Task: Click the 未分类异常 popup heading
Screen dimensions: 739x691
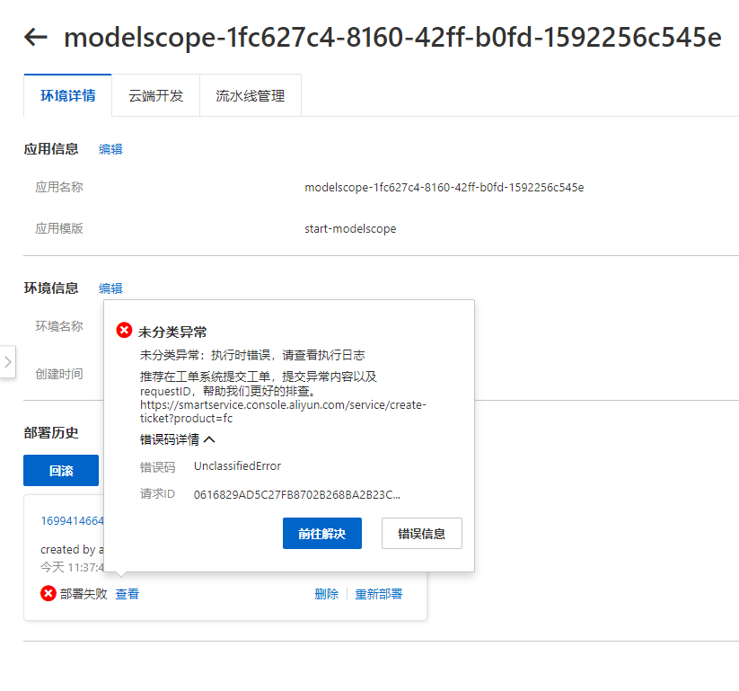Action: 172,332
